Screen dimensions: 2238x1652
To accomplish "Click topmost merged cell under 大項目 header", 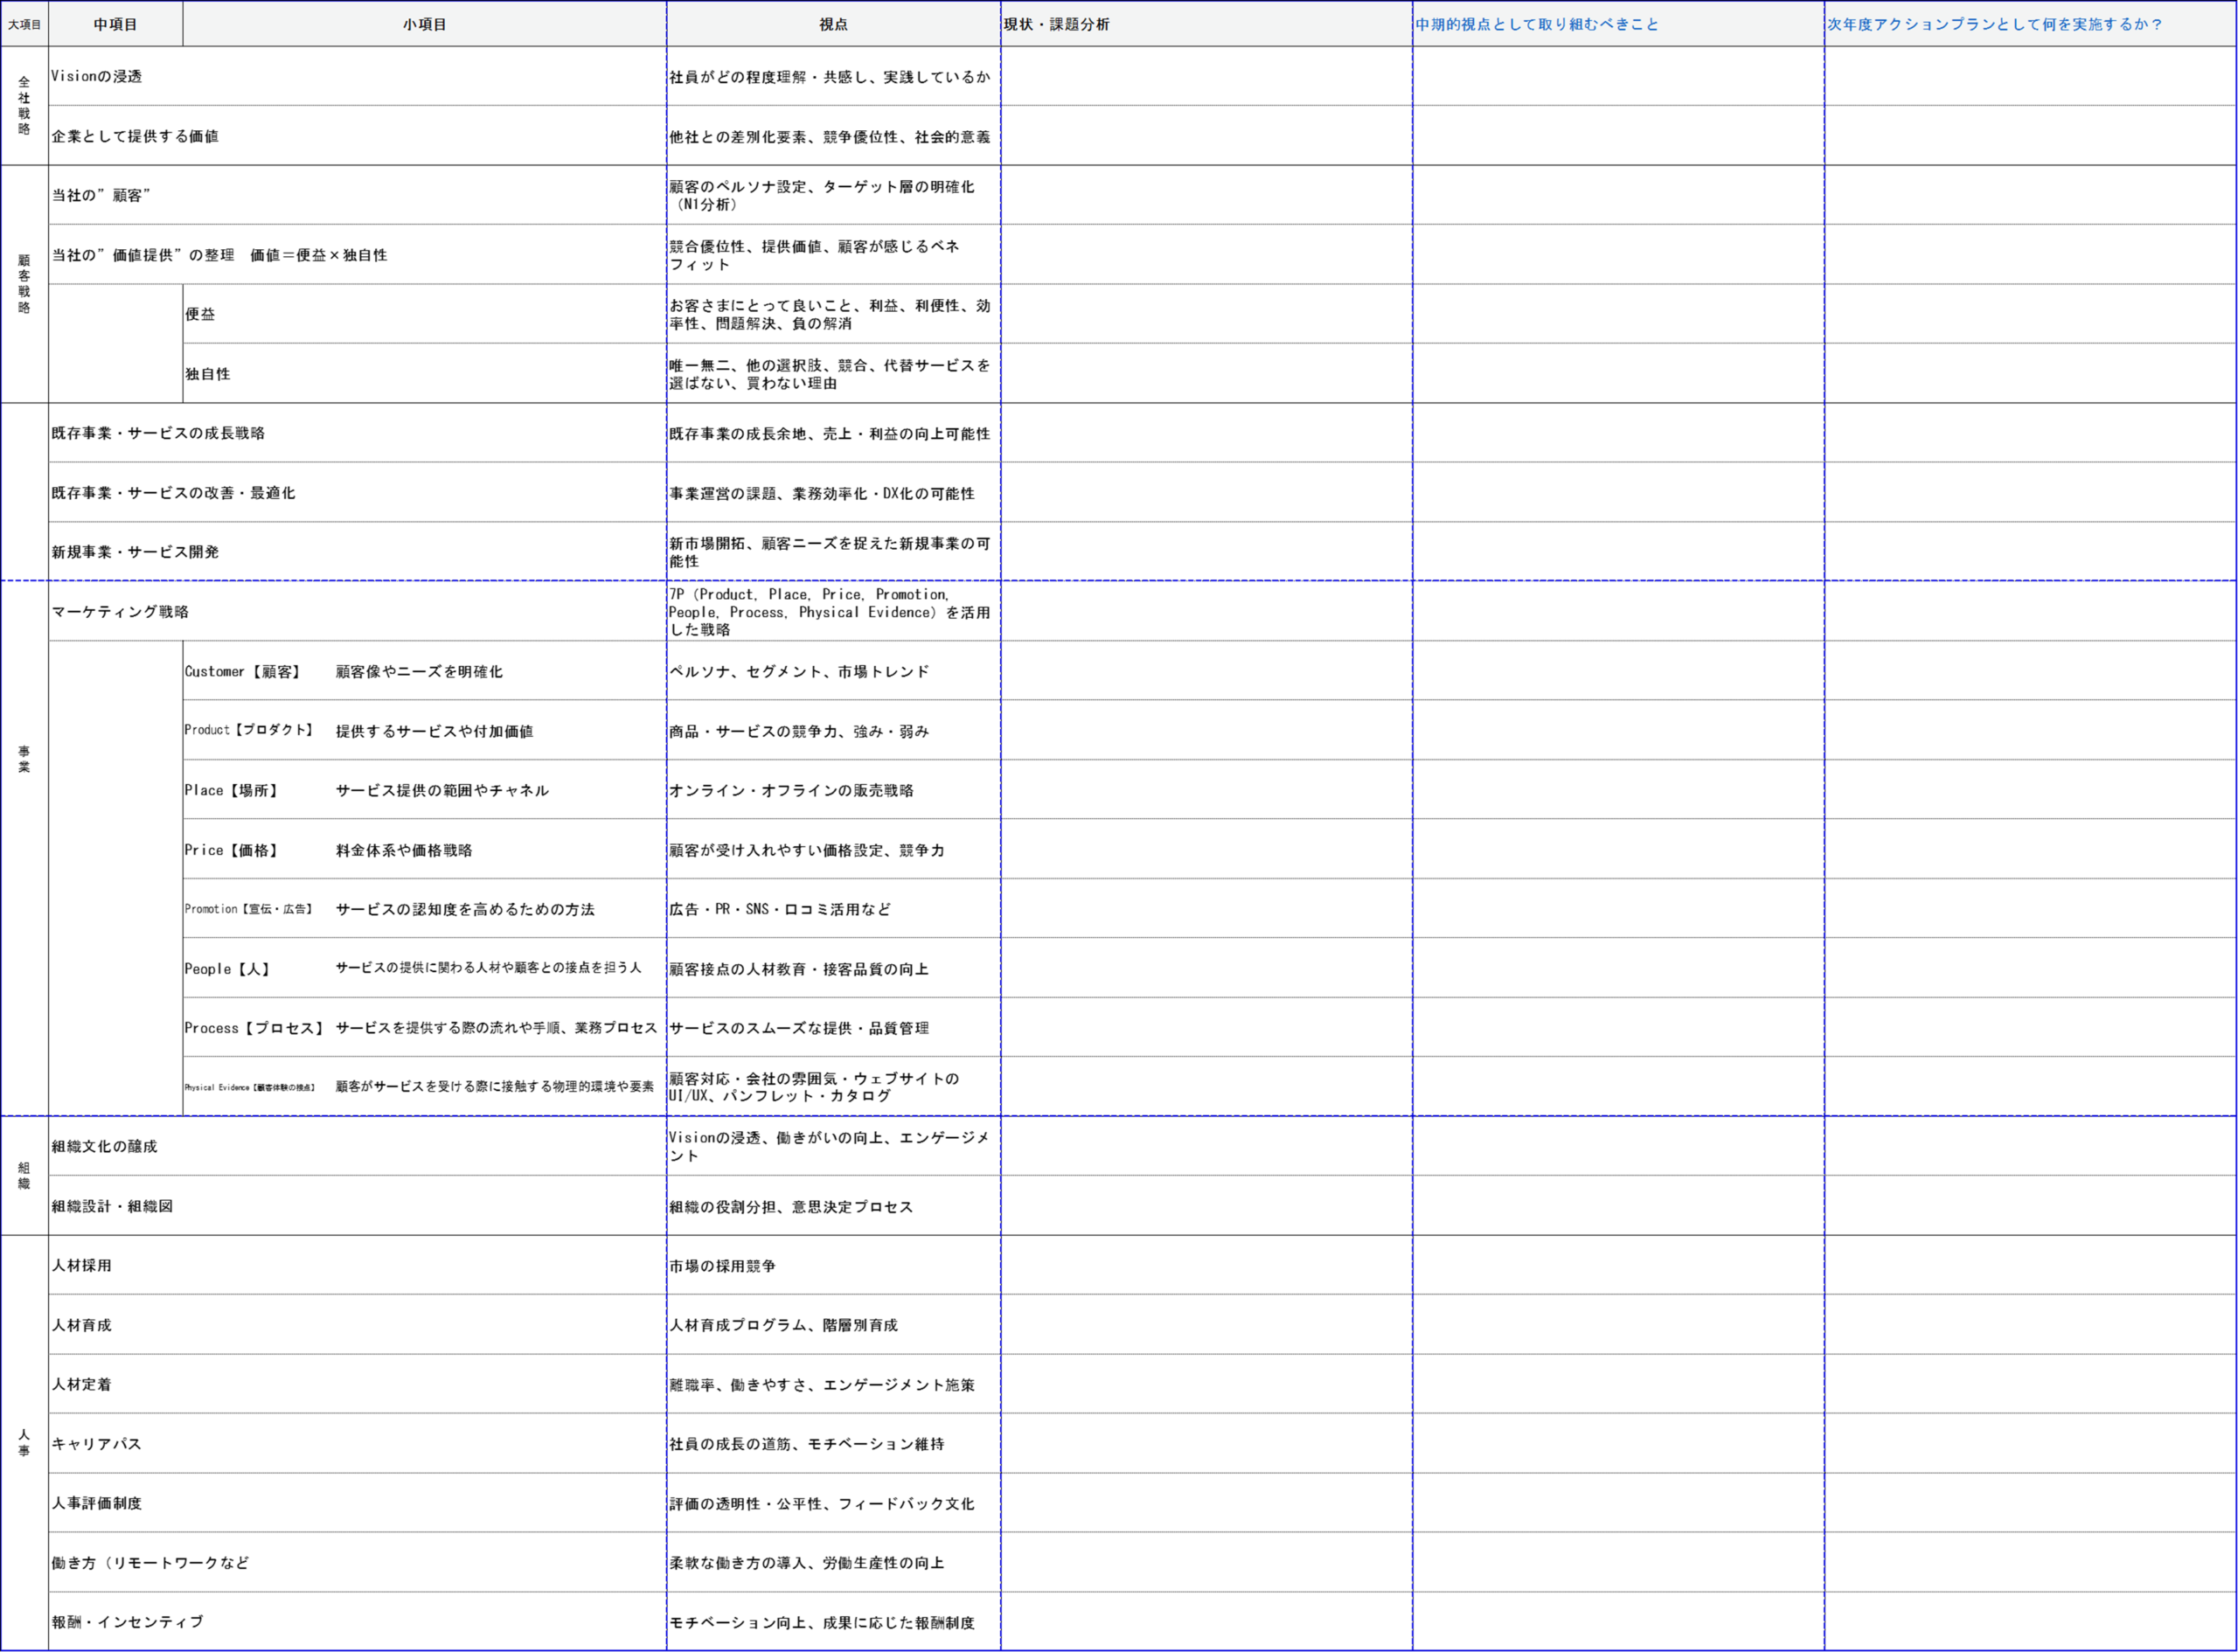I will (x=25, y=312).
